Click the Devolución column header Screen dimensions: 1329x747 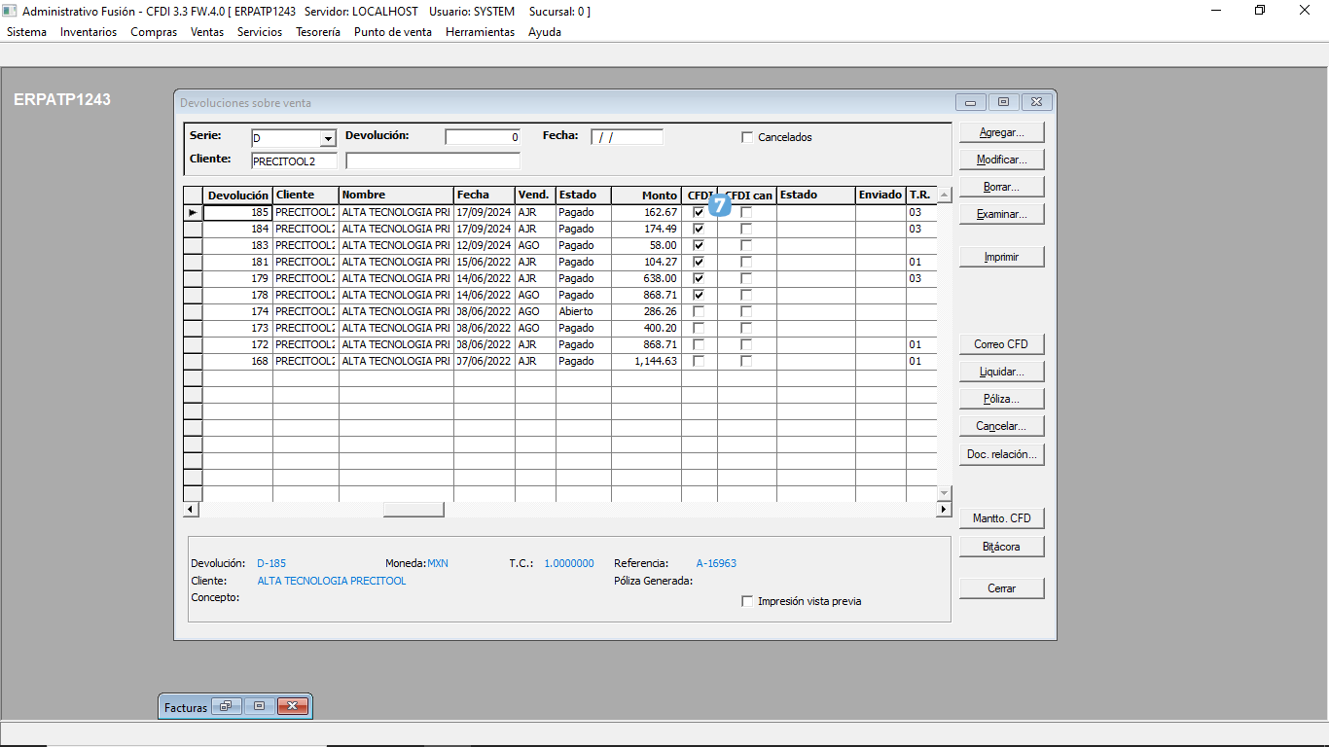(x=237, y=196)
